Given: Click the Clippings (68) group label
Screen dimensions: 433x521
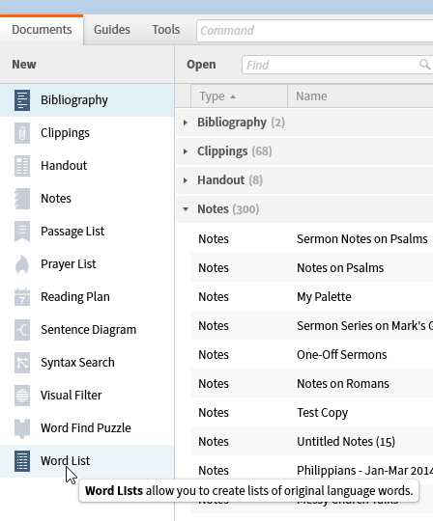Looking at the screenshot, I should click(x=235, y=151).
